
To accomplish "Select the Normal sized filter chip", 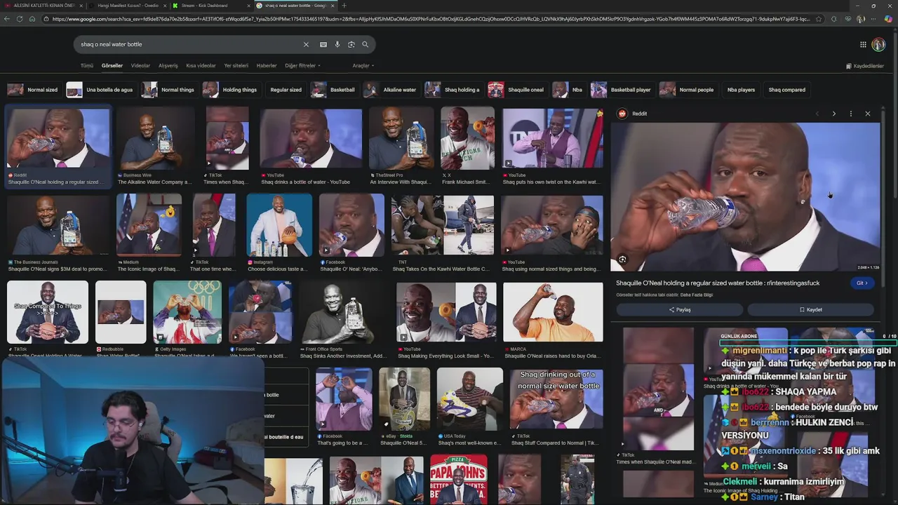I will point(33,90).
